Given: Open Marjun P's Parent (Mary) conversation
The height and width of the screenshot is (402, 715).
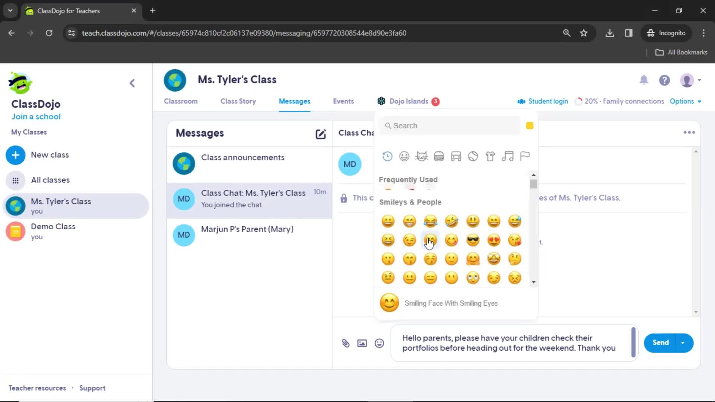Looking at the screenshot, I should [250, 235].
